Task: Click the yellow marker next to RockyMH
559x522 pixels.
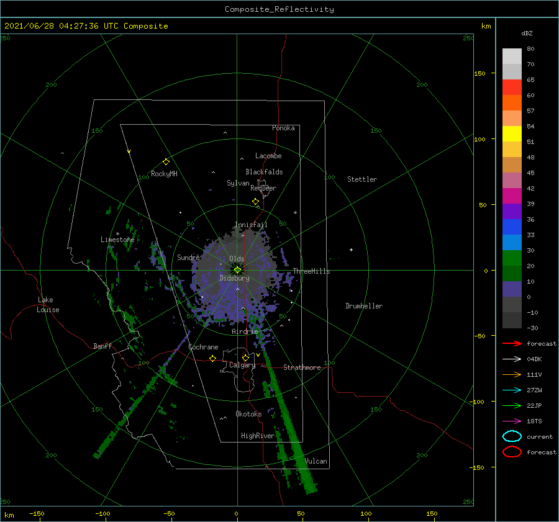Action: pos(166,162)
